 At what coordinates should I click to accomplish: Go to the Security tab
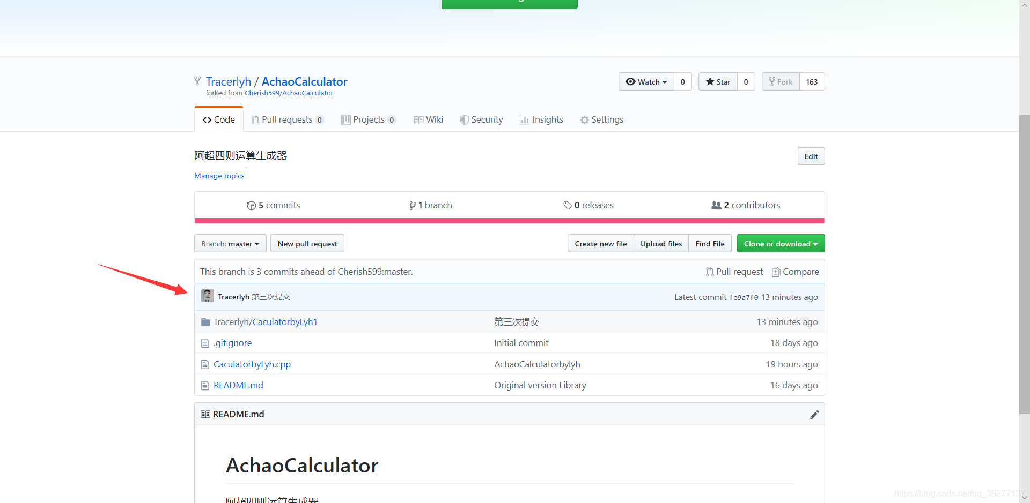(x=482, y=119)
